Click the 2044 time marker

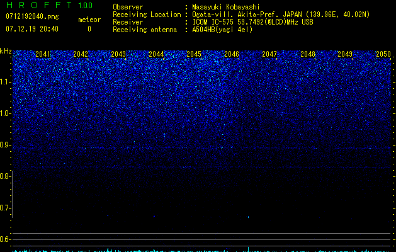pyautogui.click(x=156, y=54)
